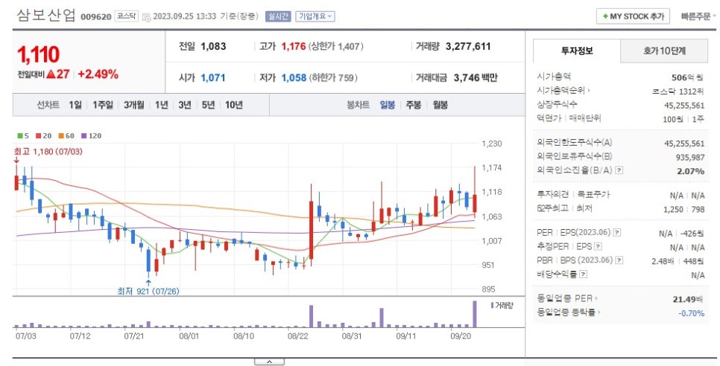This screenshot has width=720, height=366.
Task: Select the 1일 line chart period
Action: tap(75, 105)
